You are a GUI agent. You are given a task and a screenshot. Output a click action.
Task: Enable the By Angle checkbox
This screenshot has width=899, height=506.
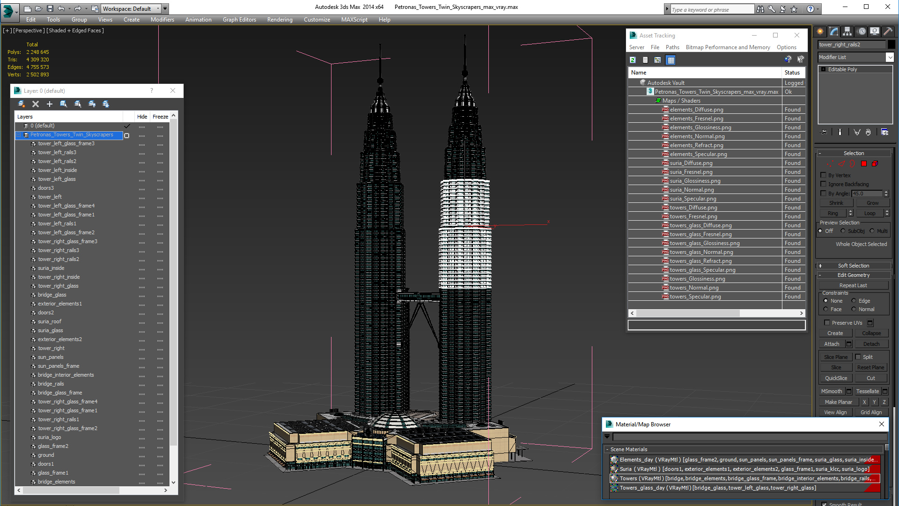[x=824, y=193]
